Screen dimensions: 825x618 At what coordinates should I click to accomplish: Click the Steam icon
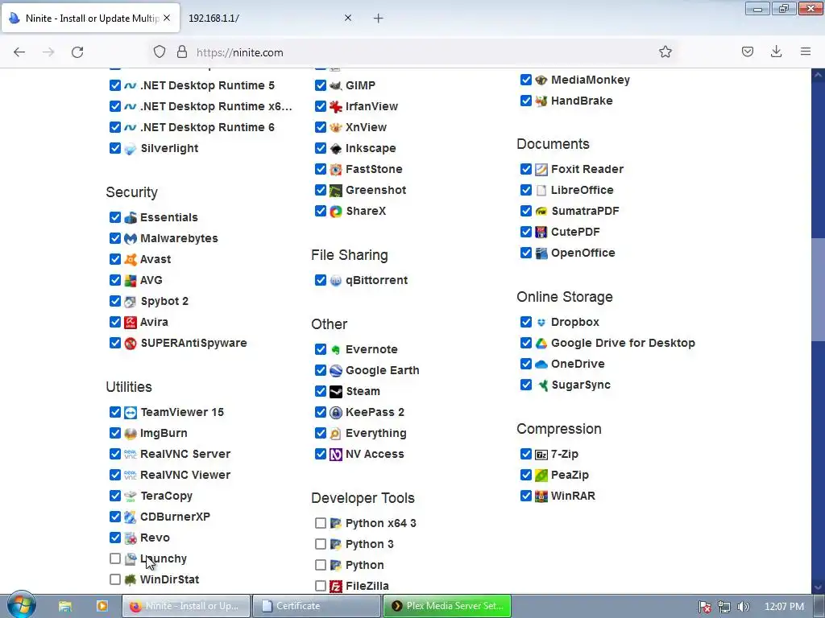pos(336,392)
